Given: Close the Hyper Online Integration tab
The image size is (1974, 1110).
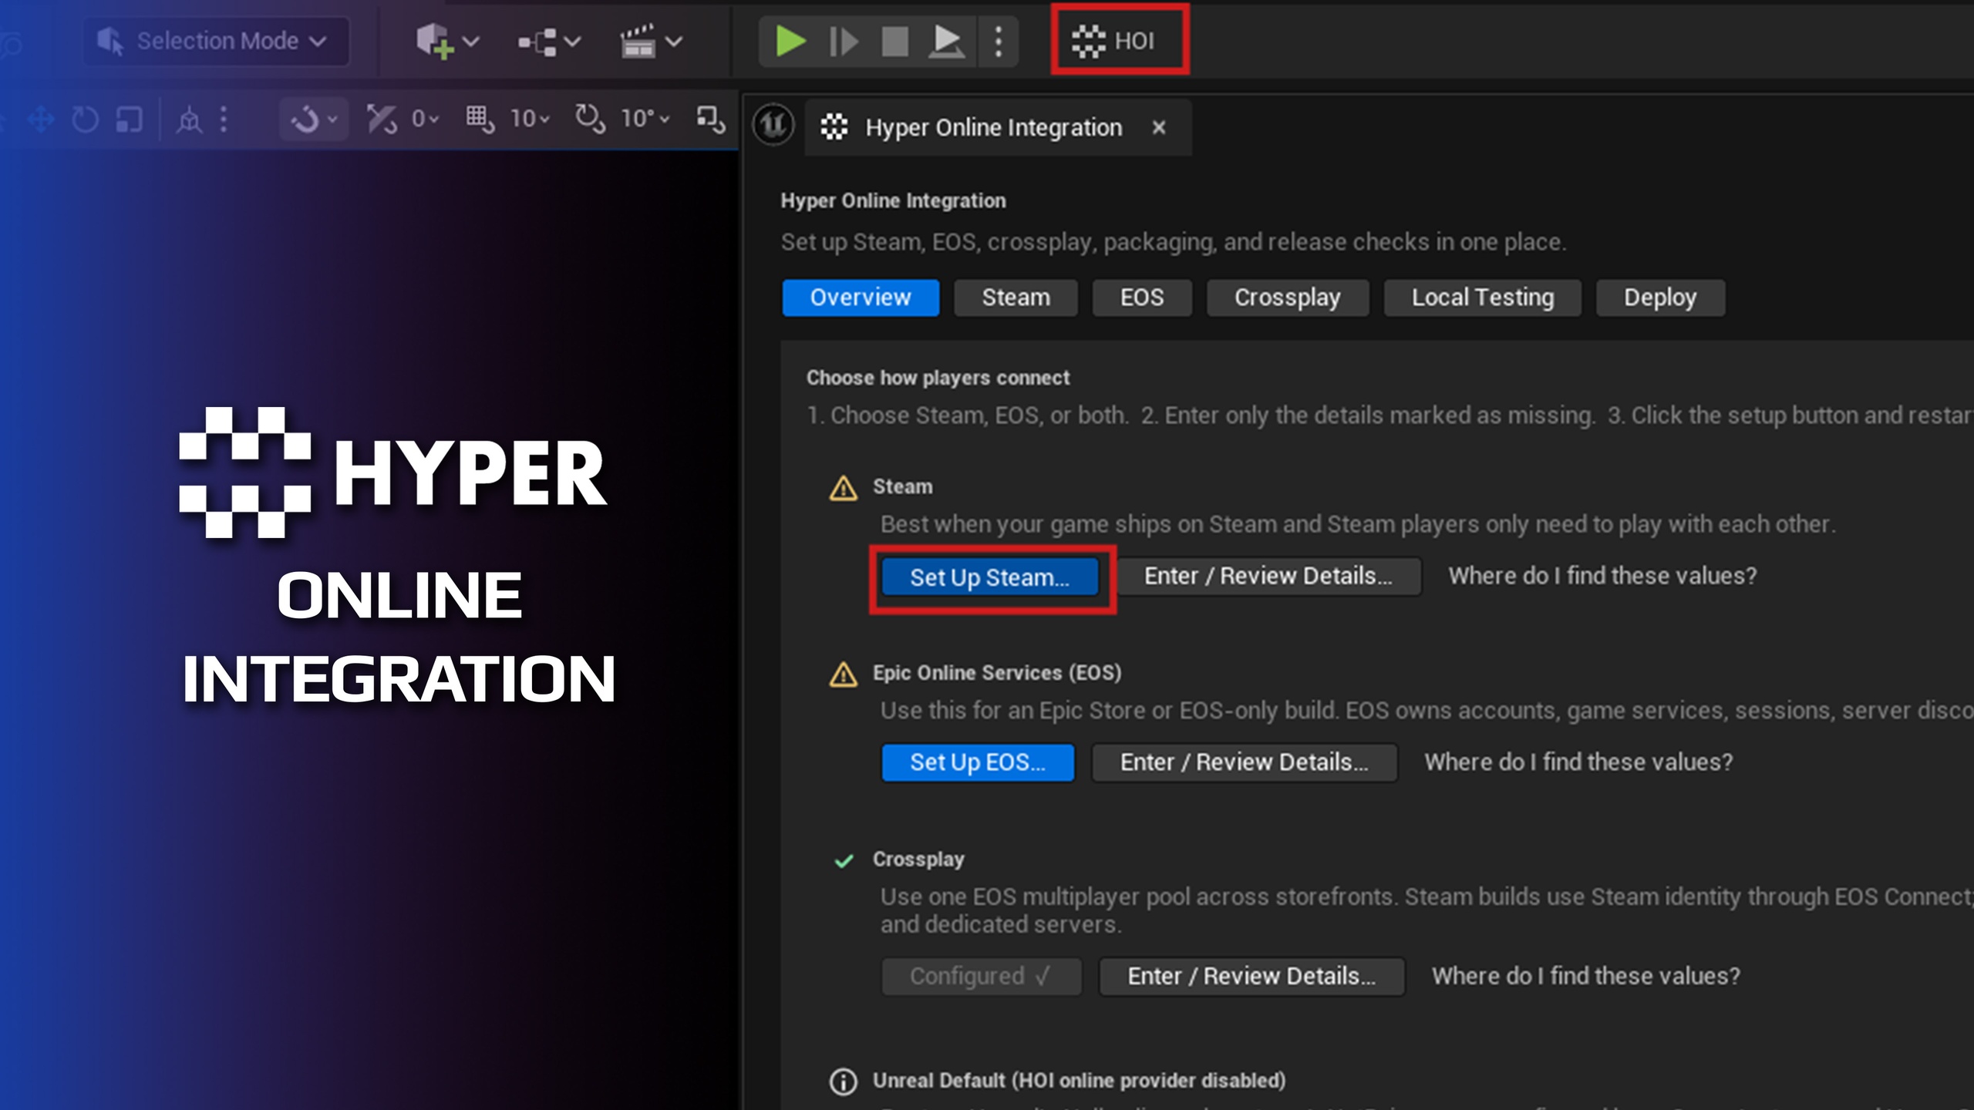Looking at the screenshot, I should [x=1158, y=128].
